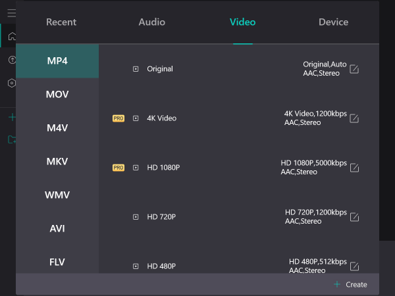Click 'HD 1080P,5000kbps' details text
395x296 pixels.
pyautogui.click(x=313, y=163)
